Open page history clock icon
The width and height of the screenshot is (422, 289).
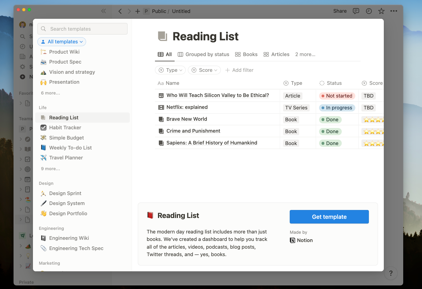pos(369,11)
